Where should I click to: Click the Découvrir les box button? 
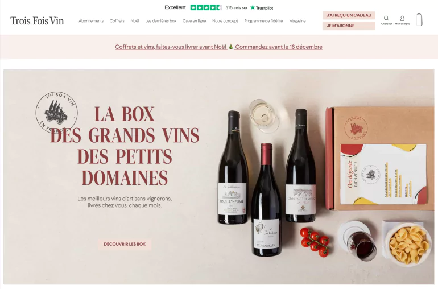[x=125, y=244]
